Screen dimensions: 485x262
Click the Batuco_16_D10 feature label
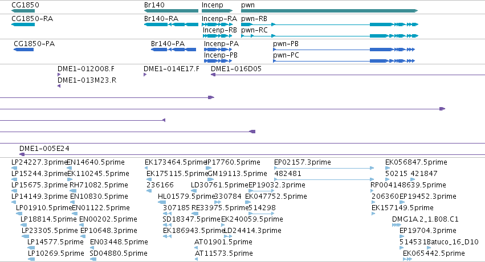[x=453, y=242]
